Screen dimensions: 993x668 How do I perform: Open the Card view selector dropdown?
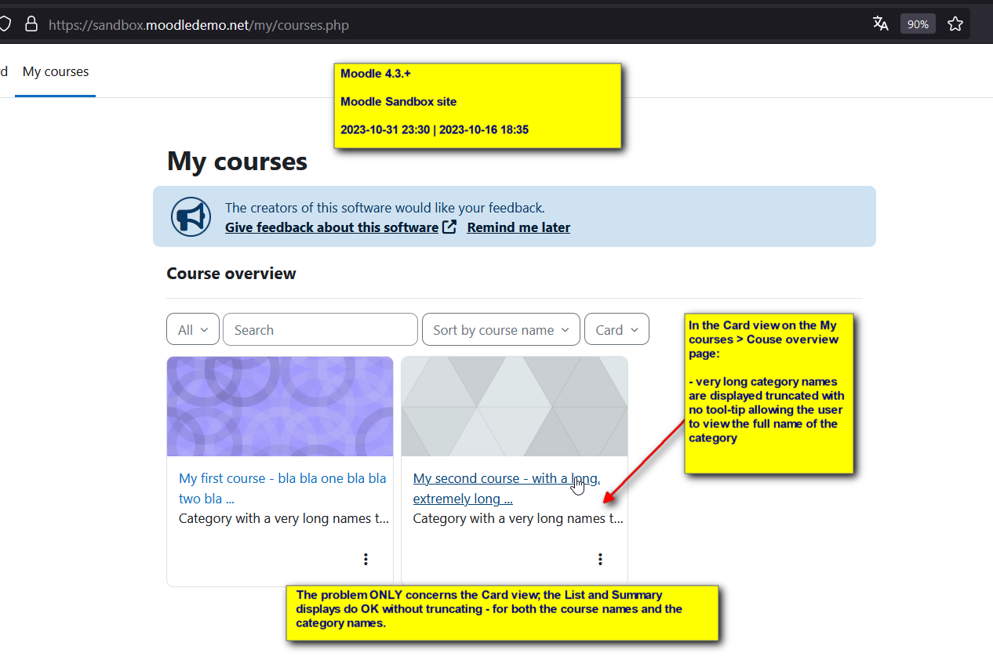(x=617, y=329)
